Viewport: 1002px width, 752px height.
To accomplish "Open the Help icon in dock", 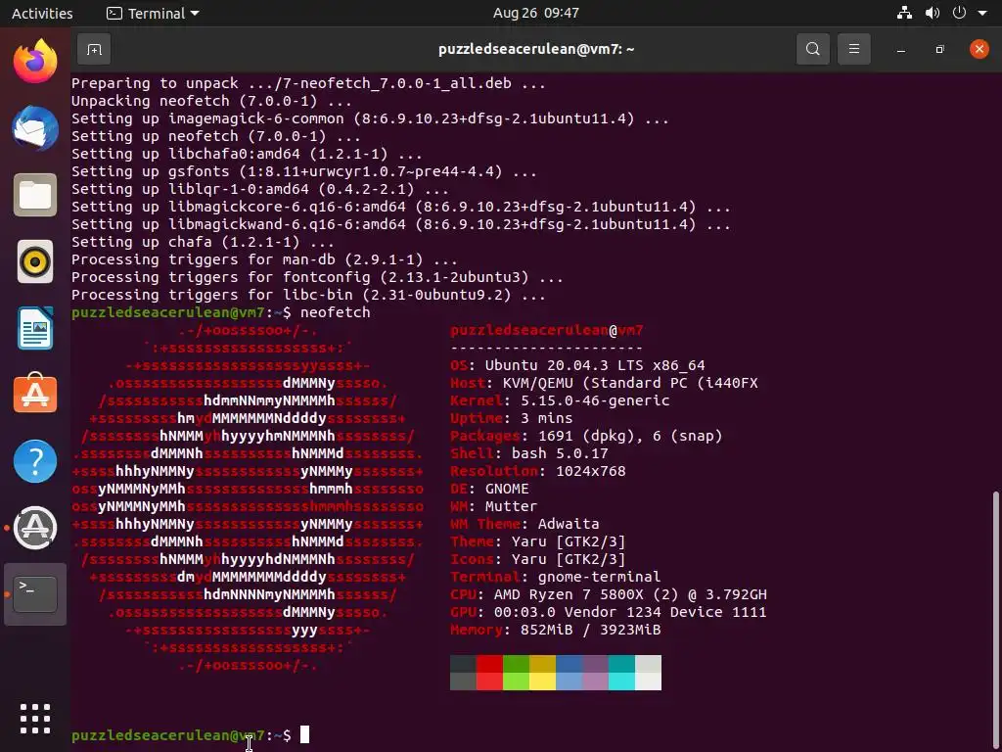I will 35,461.
